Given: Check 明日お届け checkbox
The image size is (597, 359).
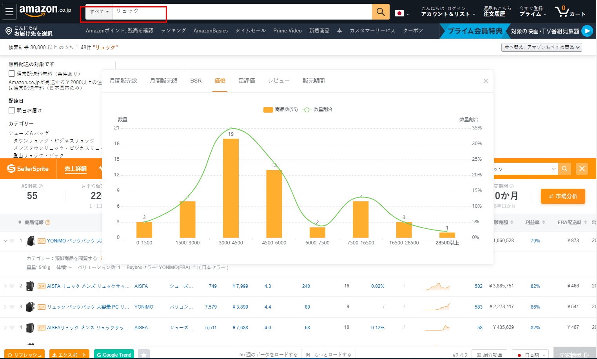Looking at the screenshot, I should tap(12, 110).
